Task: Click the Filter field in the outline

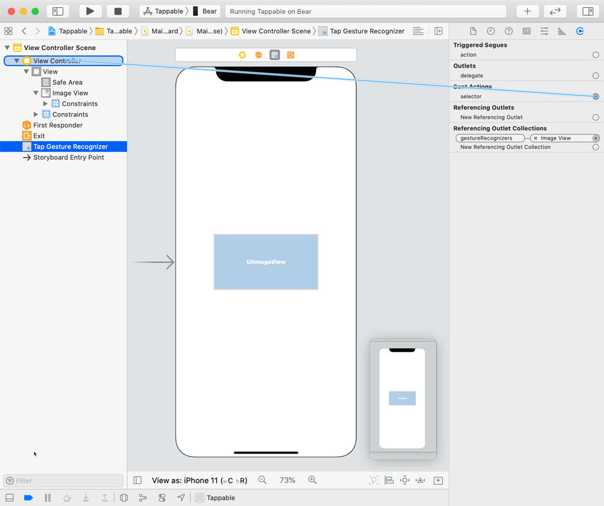Action: point(63,481)
